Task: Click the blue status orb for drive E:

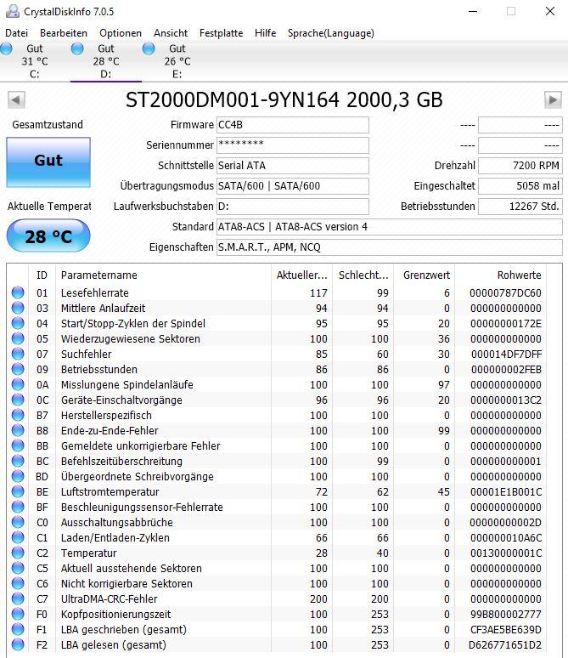Action: (149, 48)
